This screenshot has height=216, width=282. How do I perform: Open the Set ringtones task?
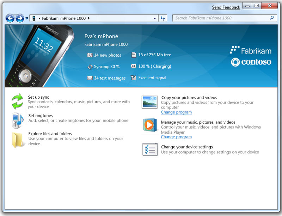tap(41, 116)
